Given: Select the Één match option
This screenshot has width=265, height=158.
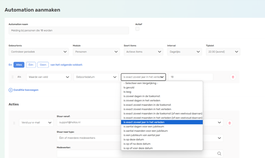Looking at the screenshot, I should point(31,65).
